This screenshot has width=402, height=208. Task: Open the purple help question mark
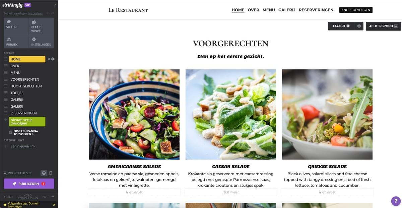pyautogui.click(x=396, y=201)
